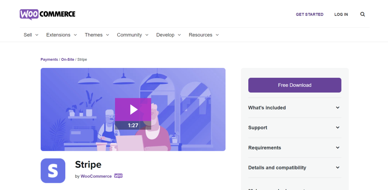The width and height of the screenshot is (388, 190).
Task: Play the Stripe video
Action: (133, 110)
